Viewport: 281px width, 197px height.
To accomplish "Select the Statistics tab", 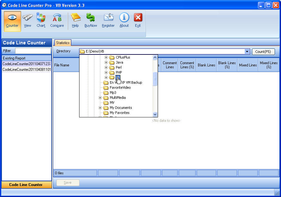I will point(63,43).
